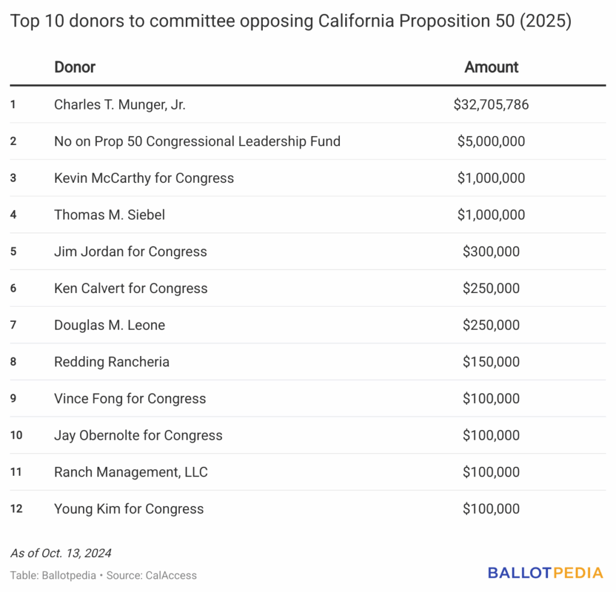Select No on Prop 50 Congressional Leadership Fund
616x592 pixels.
(x=197, y=141)
